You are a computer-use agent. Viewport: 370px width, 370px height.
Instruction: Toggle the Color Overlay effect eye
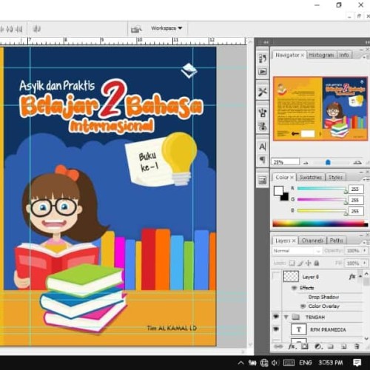pos(303,306)
